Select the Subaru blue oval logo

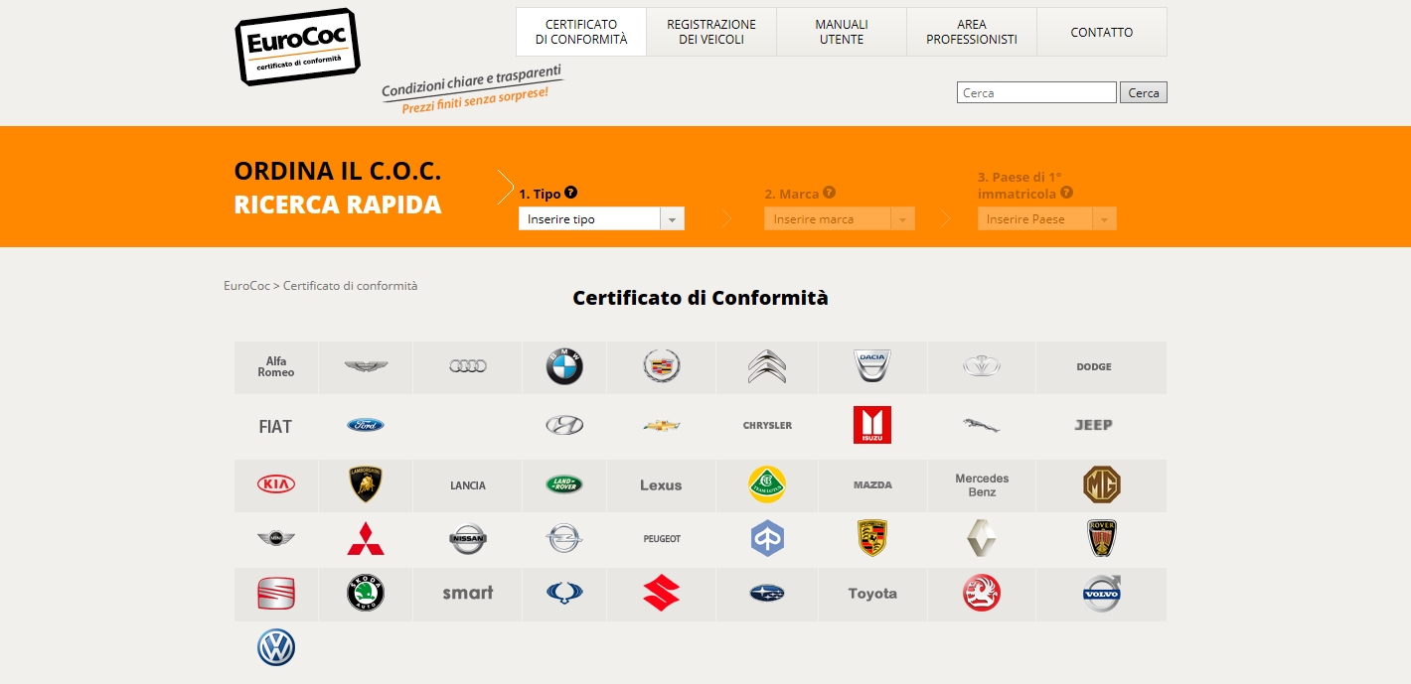click(x=767, y=594)
